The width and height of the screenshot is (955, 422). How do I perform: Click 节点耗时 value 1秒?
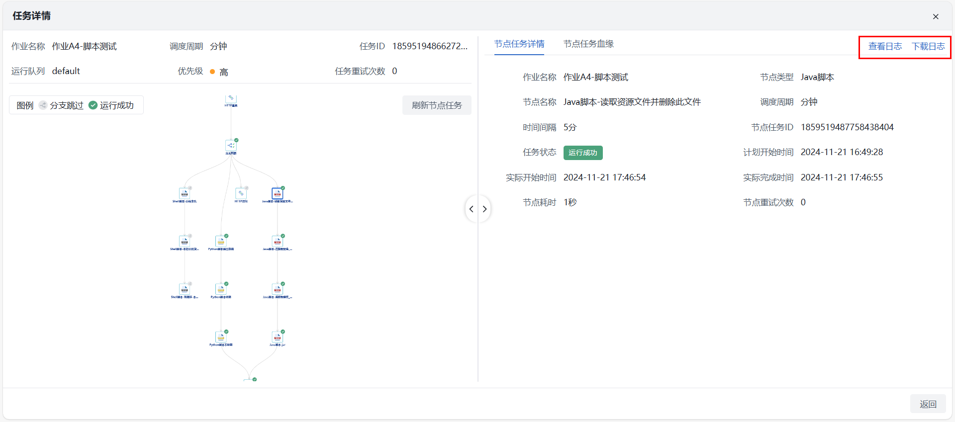point(570,202)
